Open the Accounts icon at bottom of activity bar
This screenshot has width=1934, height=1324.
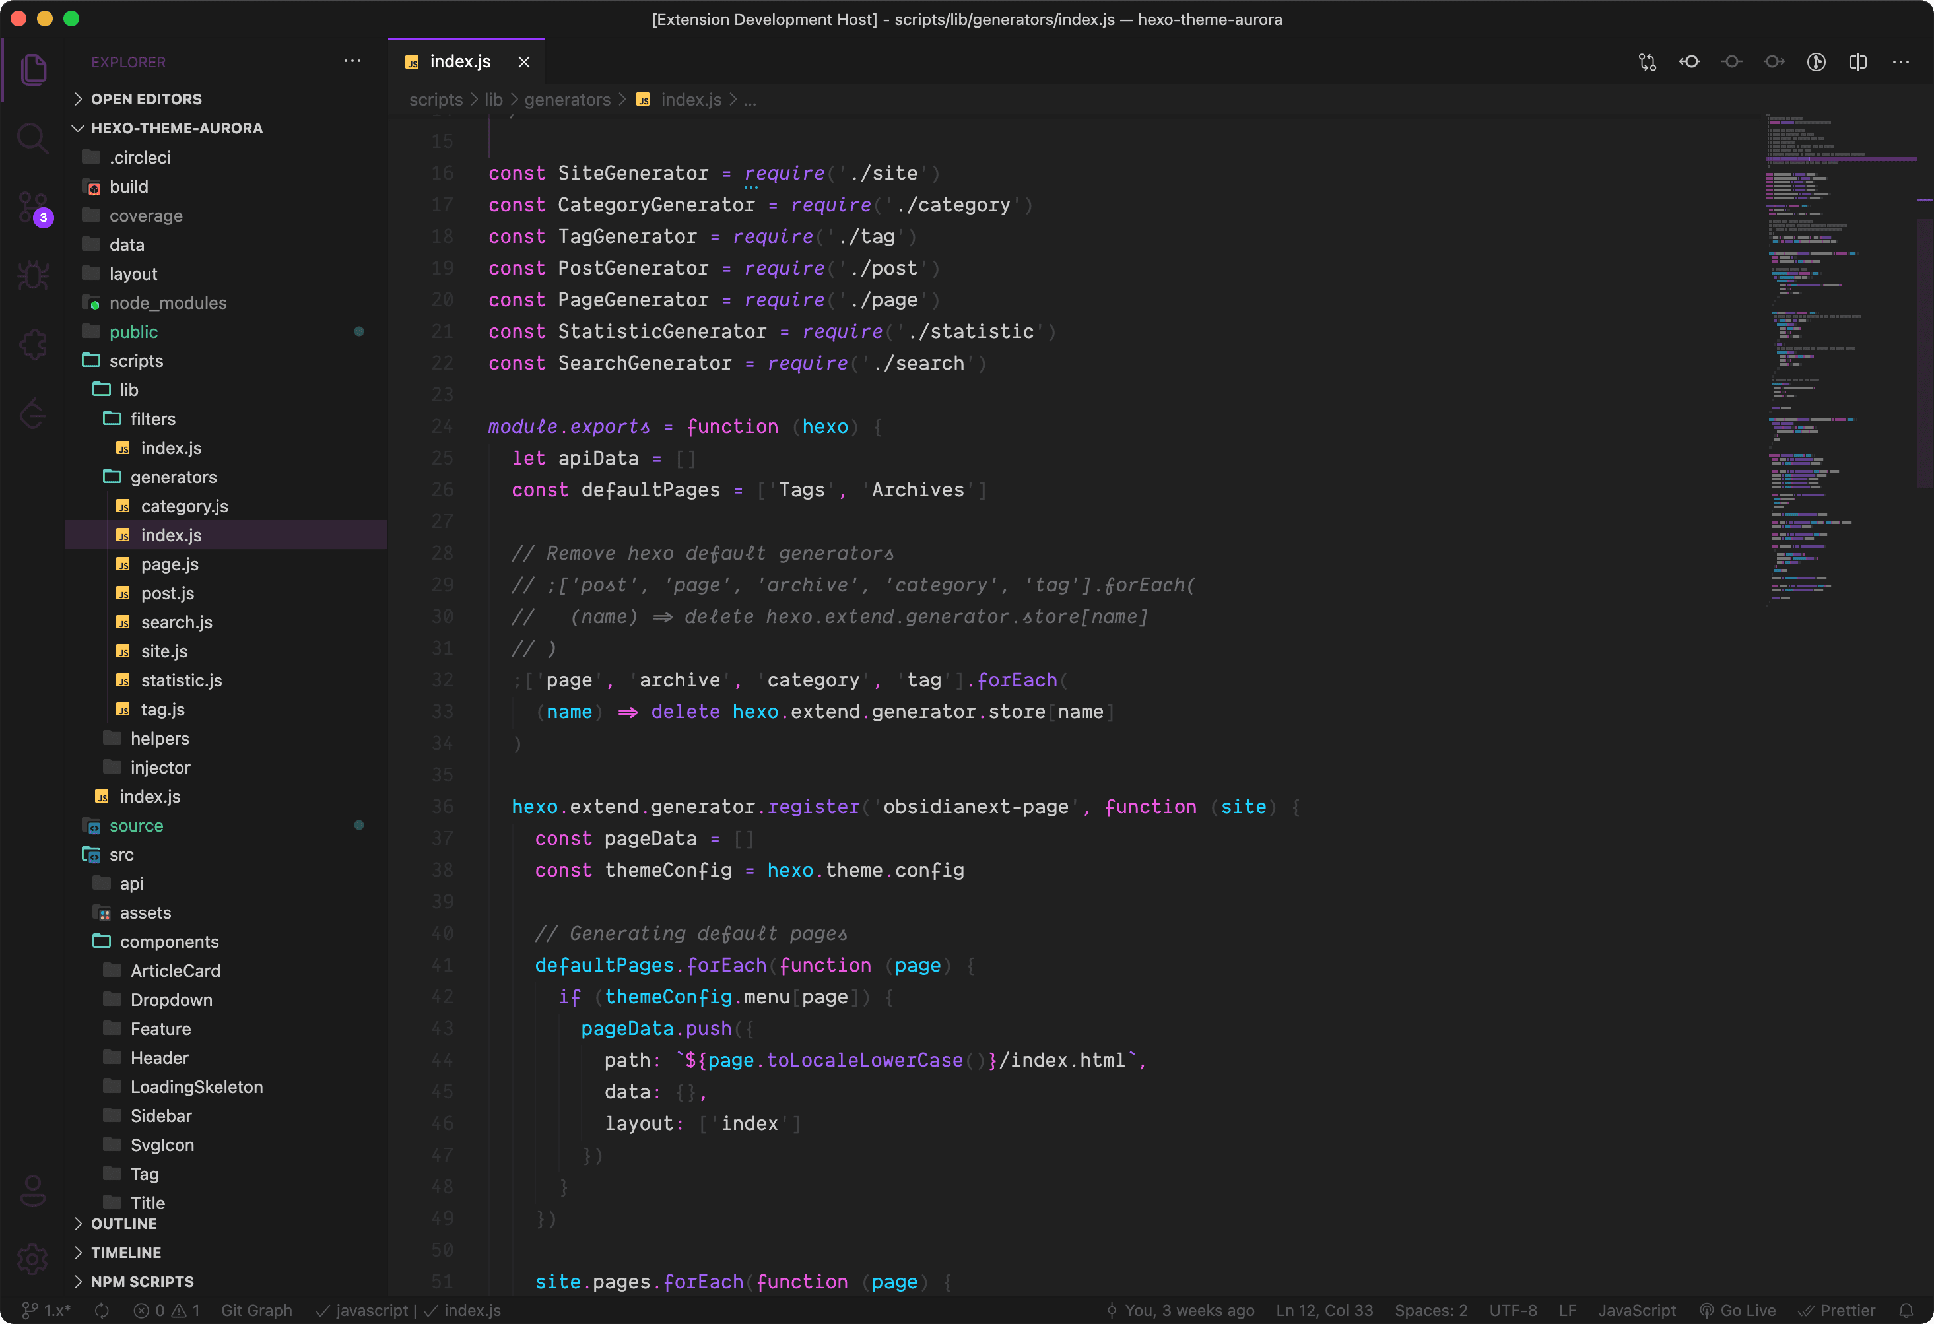tap(33, 1190)
